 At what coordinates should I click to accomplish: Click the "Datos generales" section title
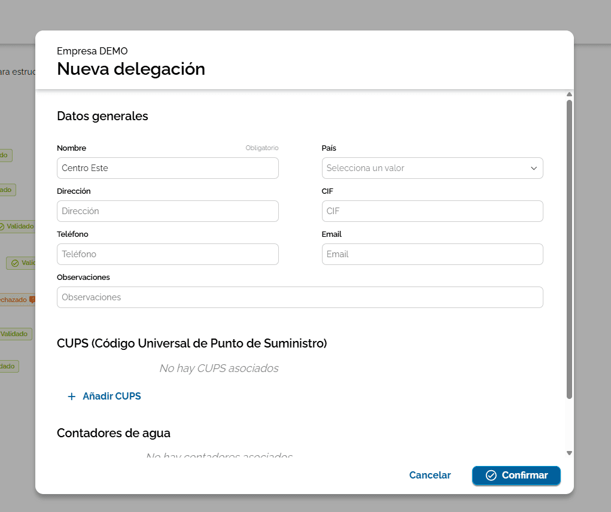coord(102,116)
